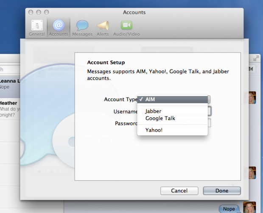Confirm setup with Done button
Image resolution: width=263 pixels, height=213 pixels.
pyautogui.click(x=222, y=191)
